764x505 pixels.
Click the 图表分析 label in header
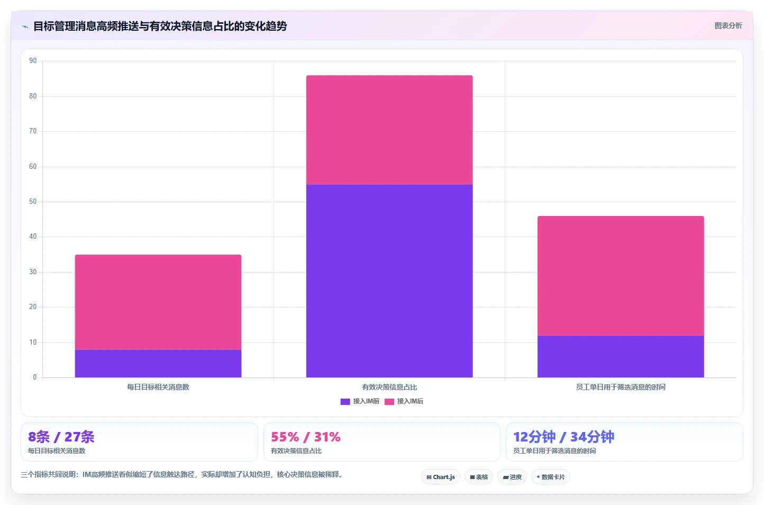(728, 25)
